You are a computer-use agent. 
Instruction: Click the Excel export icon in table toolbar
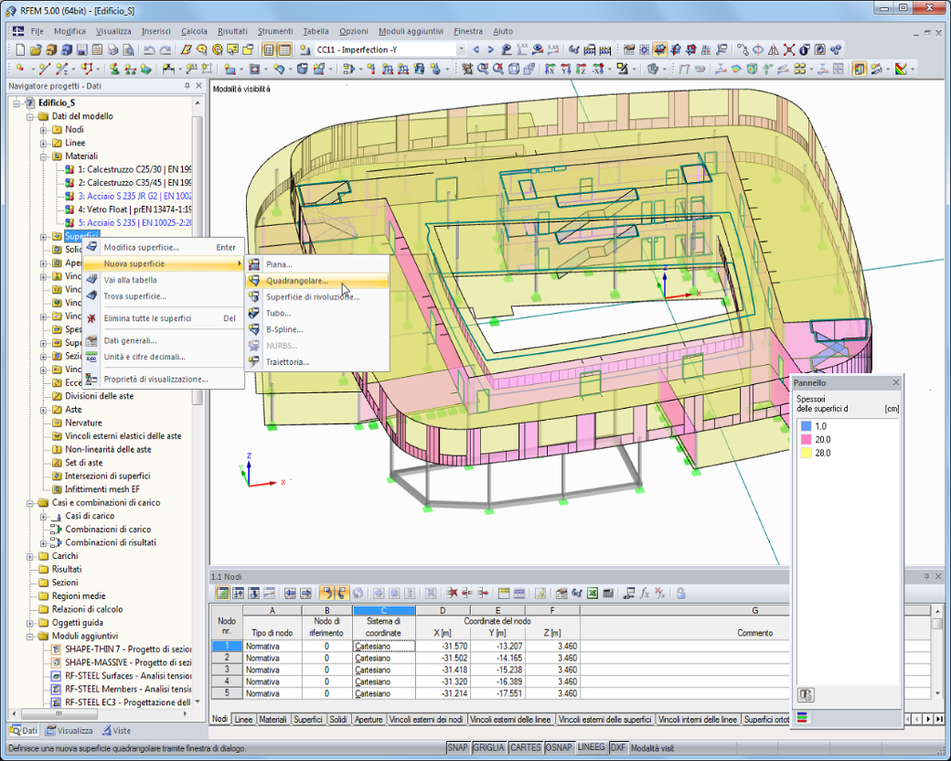tap(593, 594)
